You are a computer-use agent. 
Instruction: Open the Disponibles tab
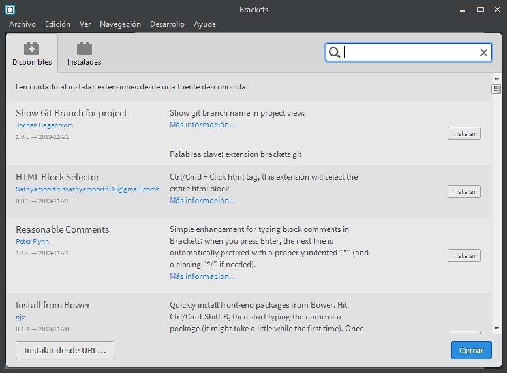coord(32,54)
